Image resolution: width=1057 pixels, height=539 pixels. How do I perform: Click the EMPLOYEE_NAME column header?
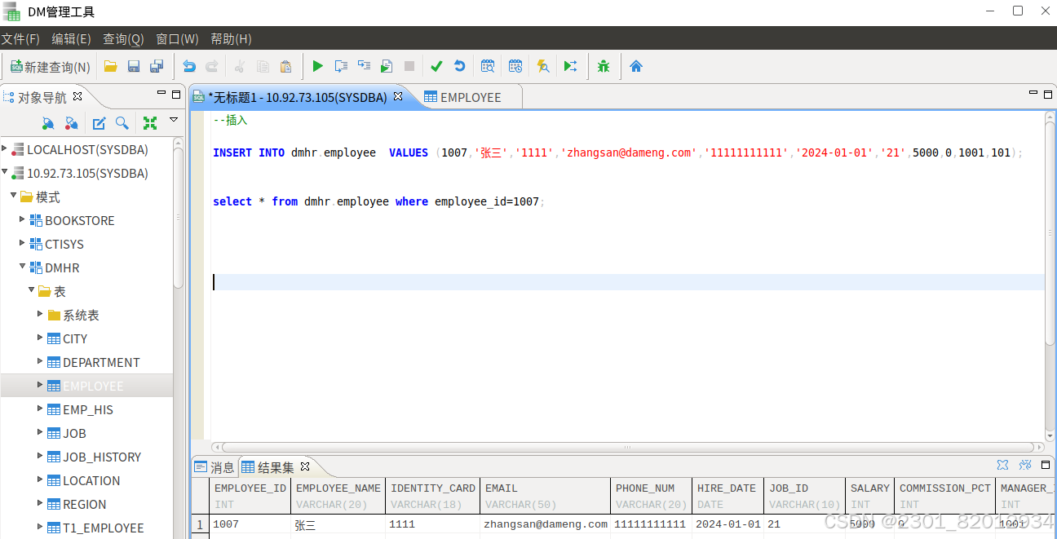pos(338,496)
